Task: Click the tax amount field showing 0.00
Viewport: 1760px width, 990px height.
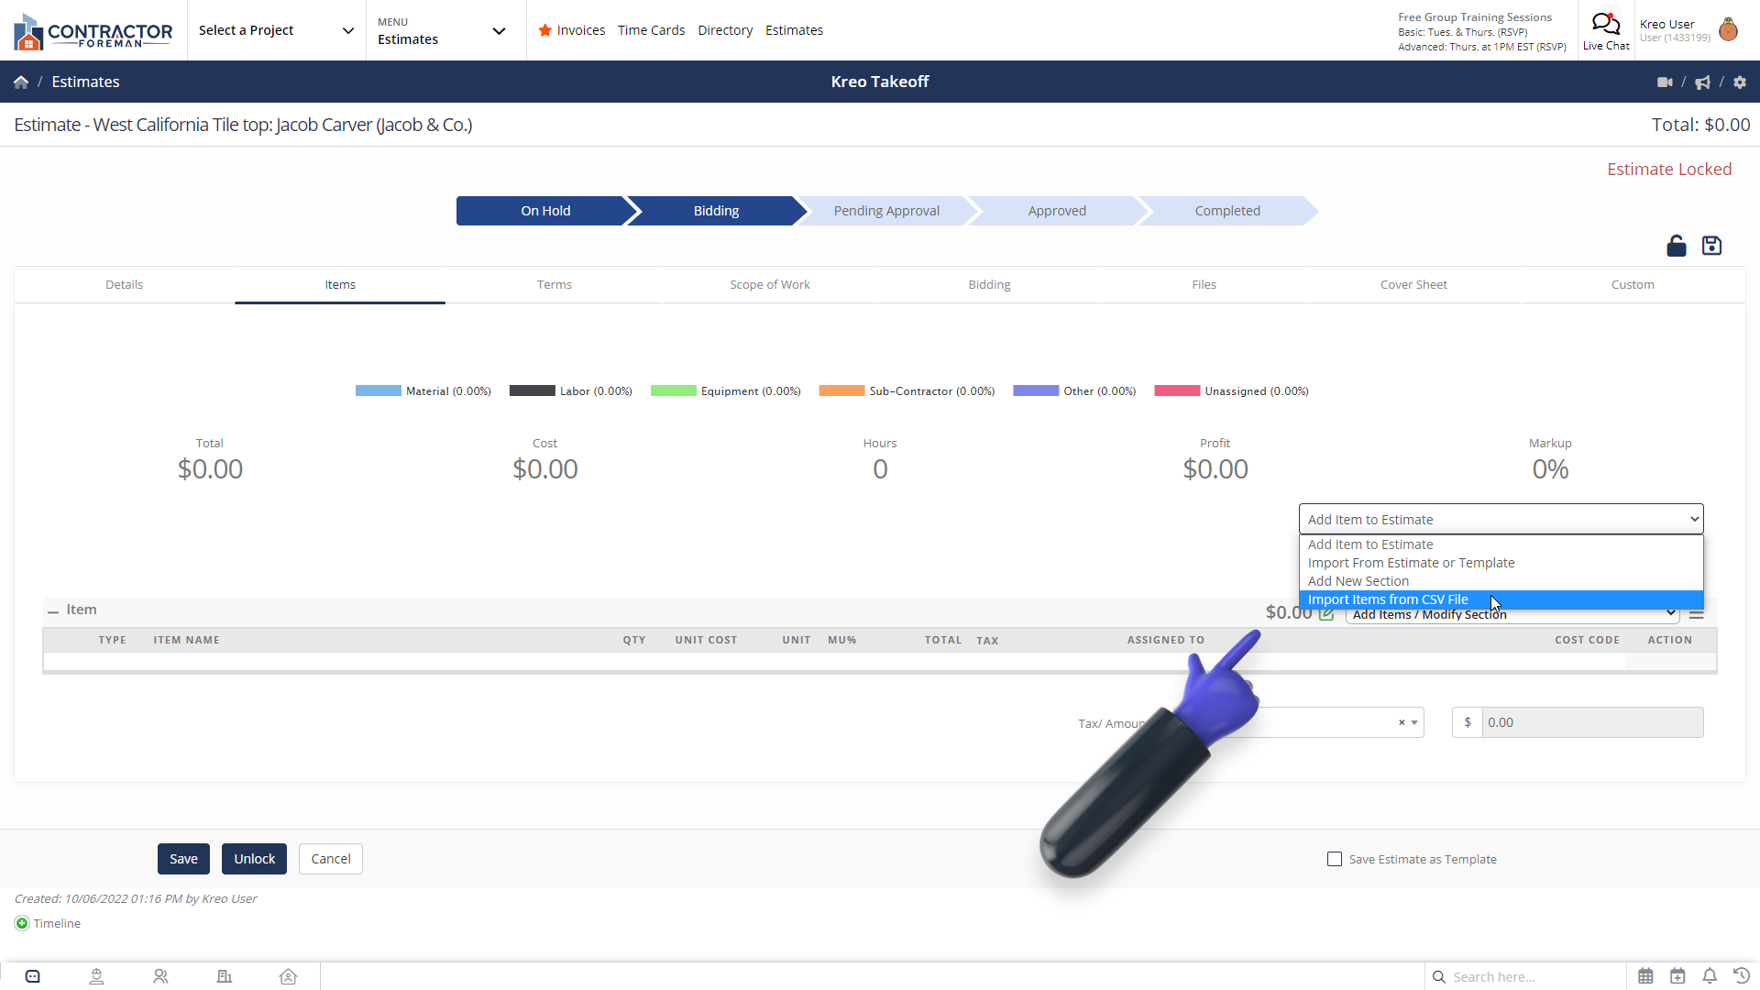Action: (x=1592, y=723)
